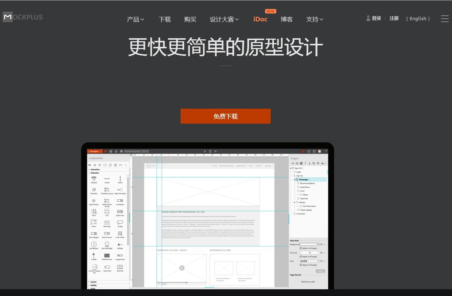
Task: Click the search icon in the Project panel toolbar
Action: (x=314, y=163)
